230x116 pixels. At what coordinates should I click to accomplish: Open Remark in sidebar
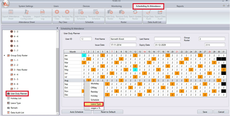[12, 108]
